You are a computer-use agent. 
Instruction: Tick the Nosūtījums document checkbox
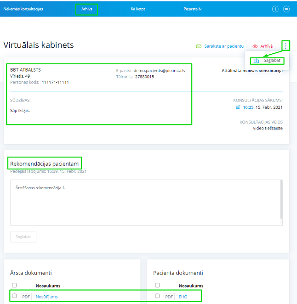(x=14, y=296)
